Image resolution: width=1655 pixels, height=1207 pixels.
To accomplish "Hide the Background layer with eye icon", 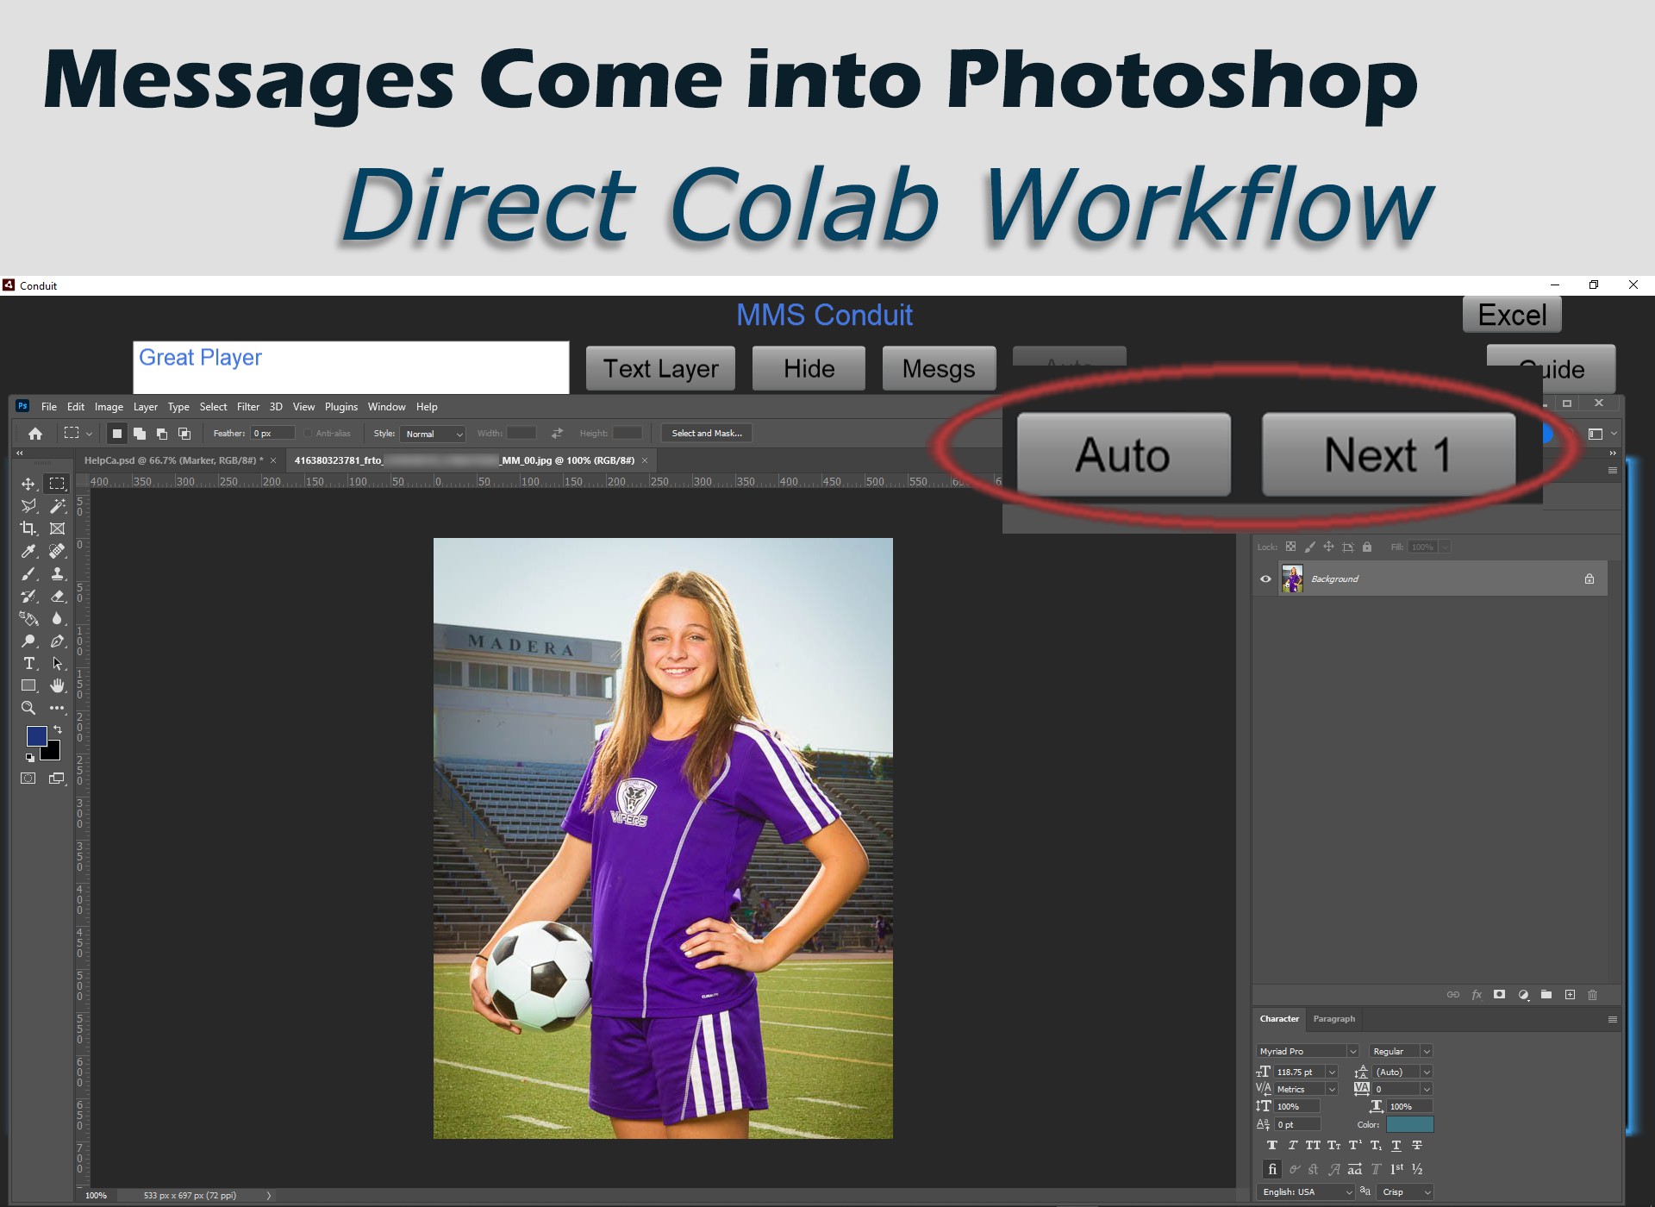I will (1265, 579).
